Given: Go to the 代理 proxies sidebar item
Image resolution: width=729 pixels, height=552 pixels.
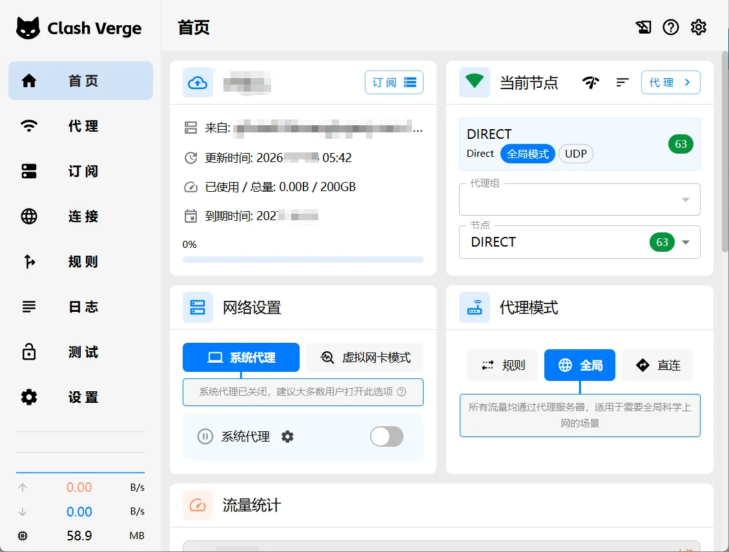Looking at the screenshot, I should tap(81, 126).
